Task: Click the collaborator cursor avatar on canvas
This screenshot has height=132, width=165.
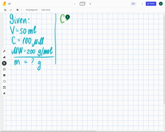Action: (67, 17)
